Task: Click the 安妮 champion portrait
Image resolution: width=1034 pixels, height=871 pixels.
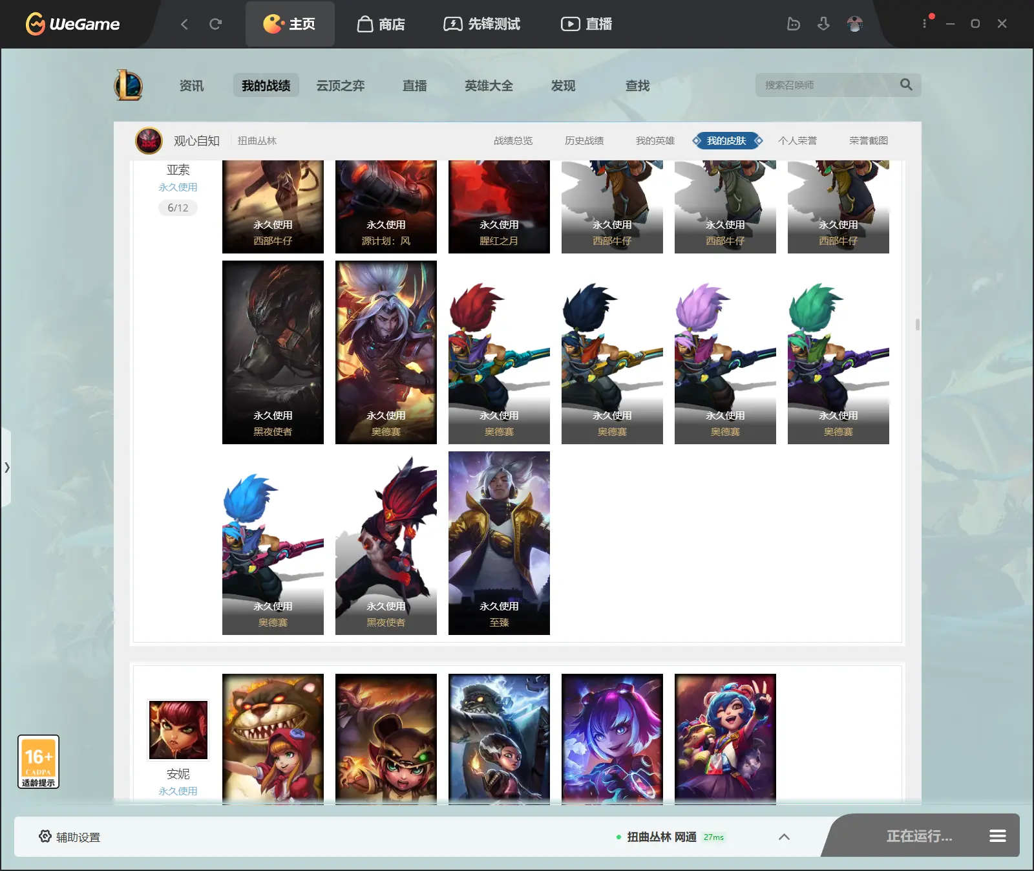Action: pos(178,729)
